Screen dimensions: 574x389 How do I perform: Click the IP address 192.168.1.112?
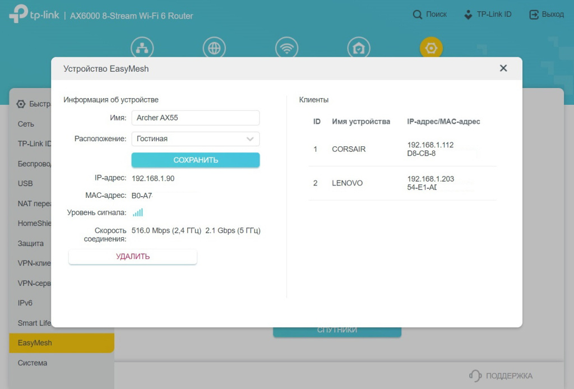tap(430, 145)
